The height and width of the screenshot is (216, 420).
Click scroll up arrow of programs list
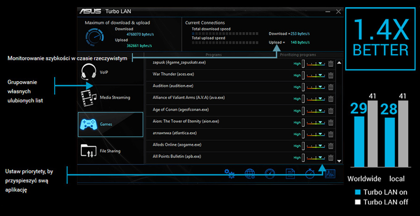tap(339, 63)
